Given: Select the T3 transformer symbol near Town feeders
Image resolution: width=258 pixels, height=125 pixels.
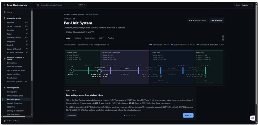Looking at the screenshot, I should tap(194, 71).
